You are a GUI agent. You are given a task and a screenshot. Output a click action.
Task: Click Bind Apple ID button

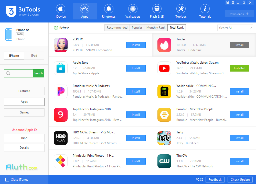(24, 138)
